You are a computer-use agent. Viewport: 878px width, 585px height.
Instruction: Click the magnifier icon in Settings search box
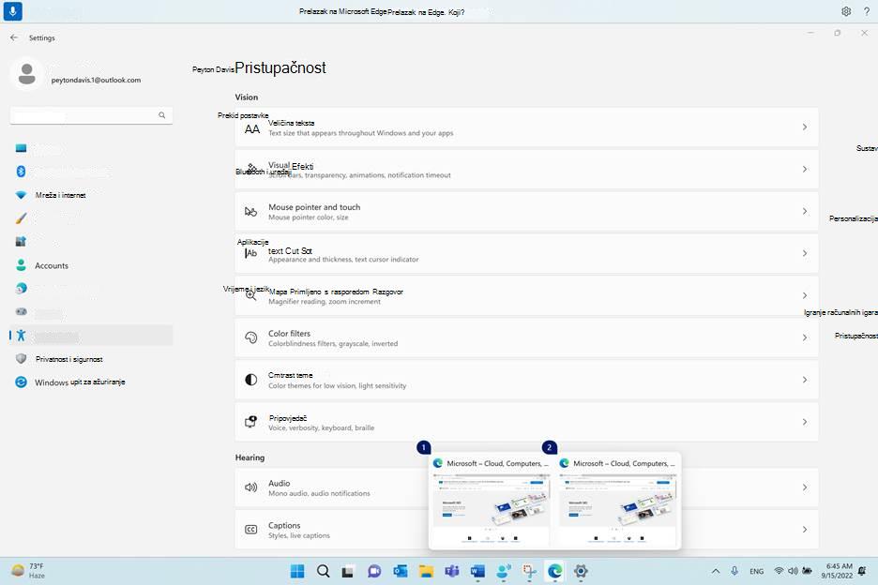pos(162,115)
